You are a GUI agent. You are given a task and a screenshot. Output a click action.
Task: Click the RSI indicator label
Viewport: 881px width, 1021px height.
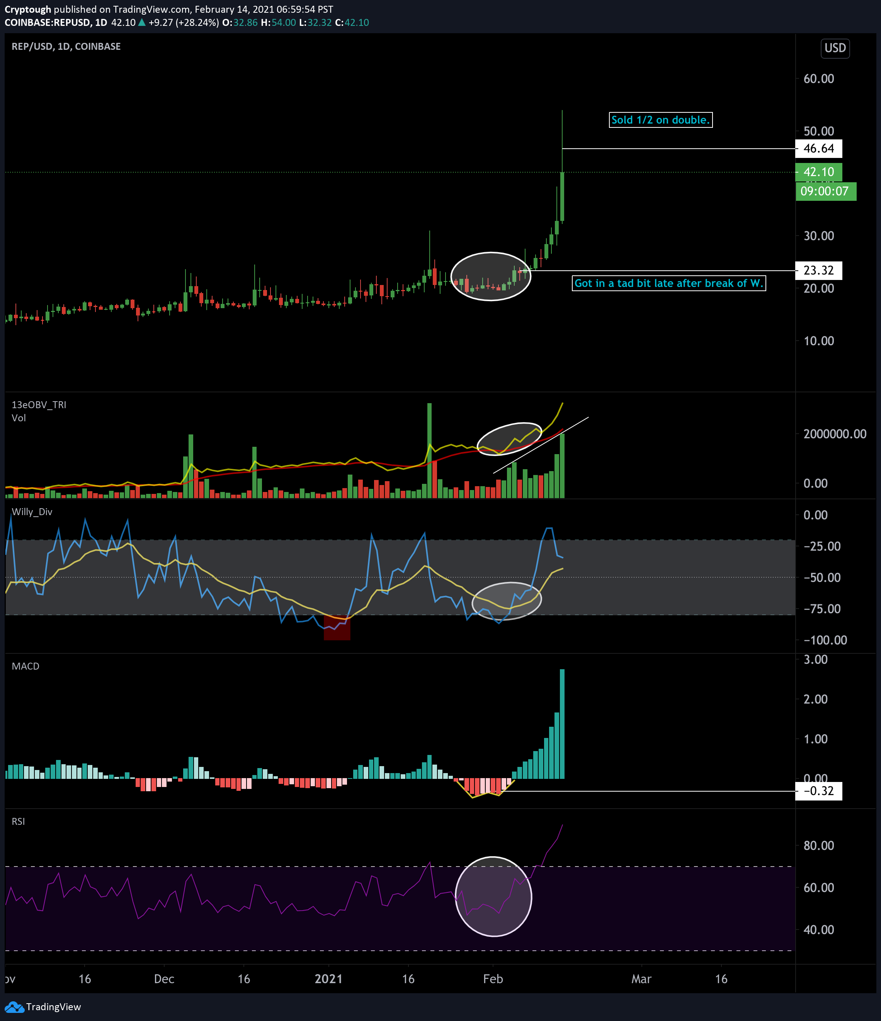click(x=18, y=821)
